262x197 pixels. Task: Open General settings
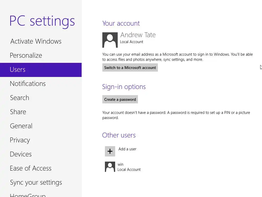(21, 126)
